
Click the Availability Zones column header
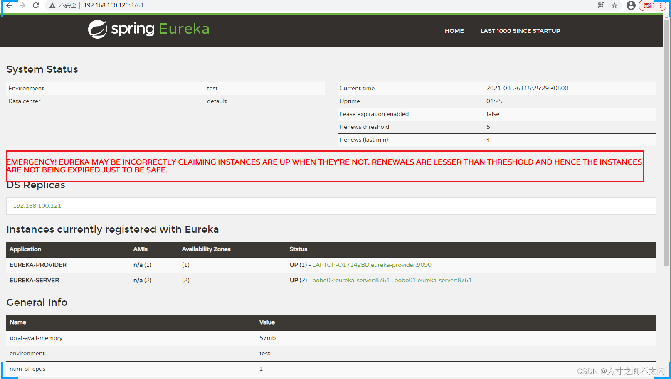point(206,249)
